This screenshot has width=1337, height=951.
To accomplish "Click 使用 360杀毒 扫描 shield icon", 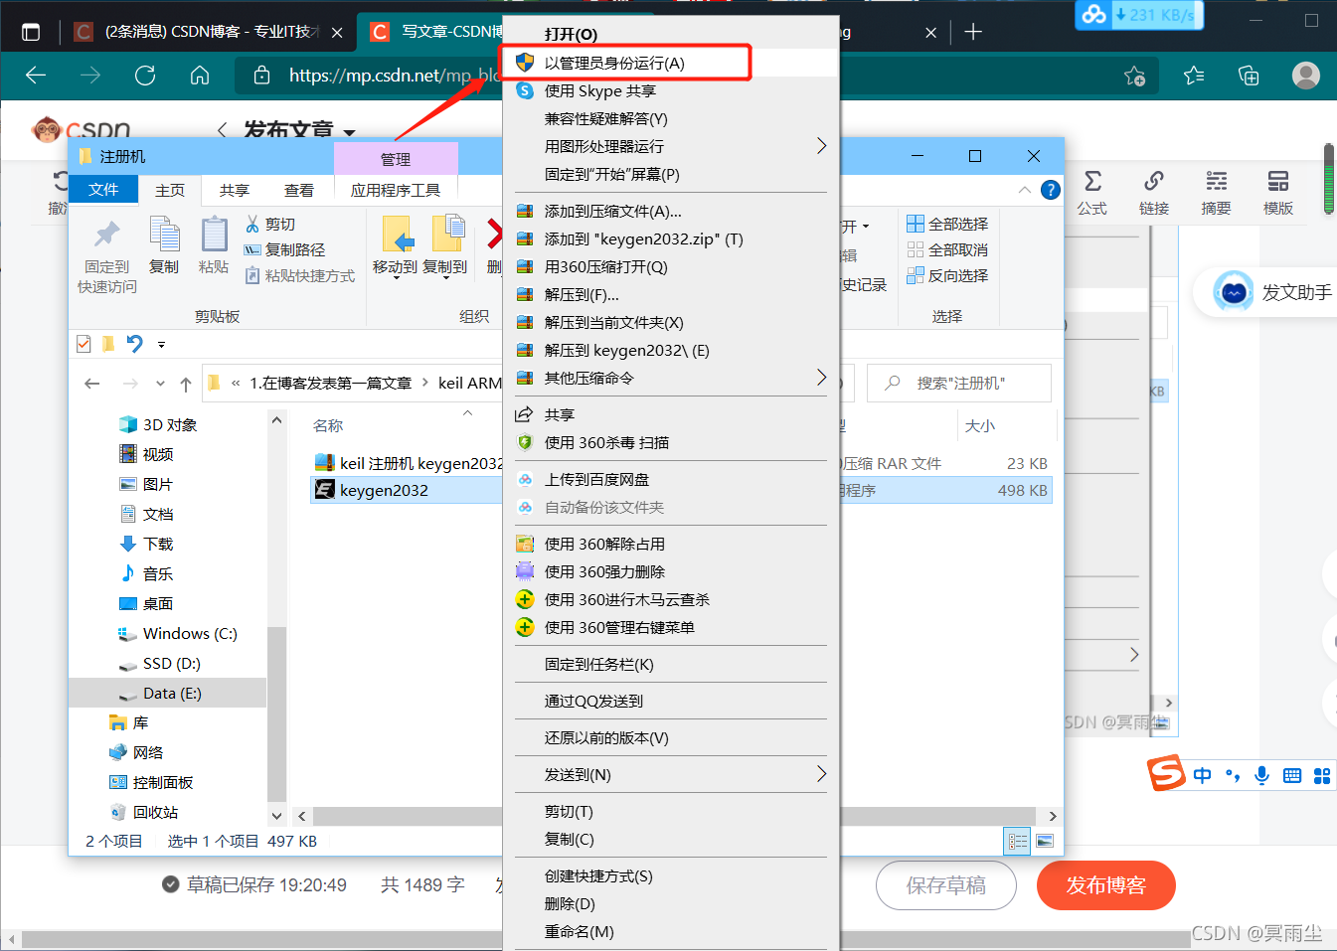I will (525, 442).
